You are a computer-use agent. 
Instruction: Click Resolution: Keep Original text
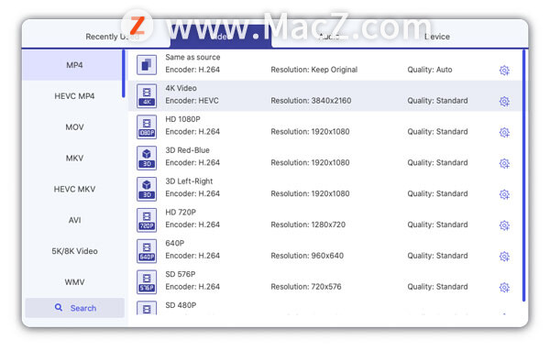pyautogui.click(x=313, y=70)
